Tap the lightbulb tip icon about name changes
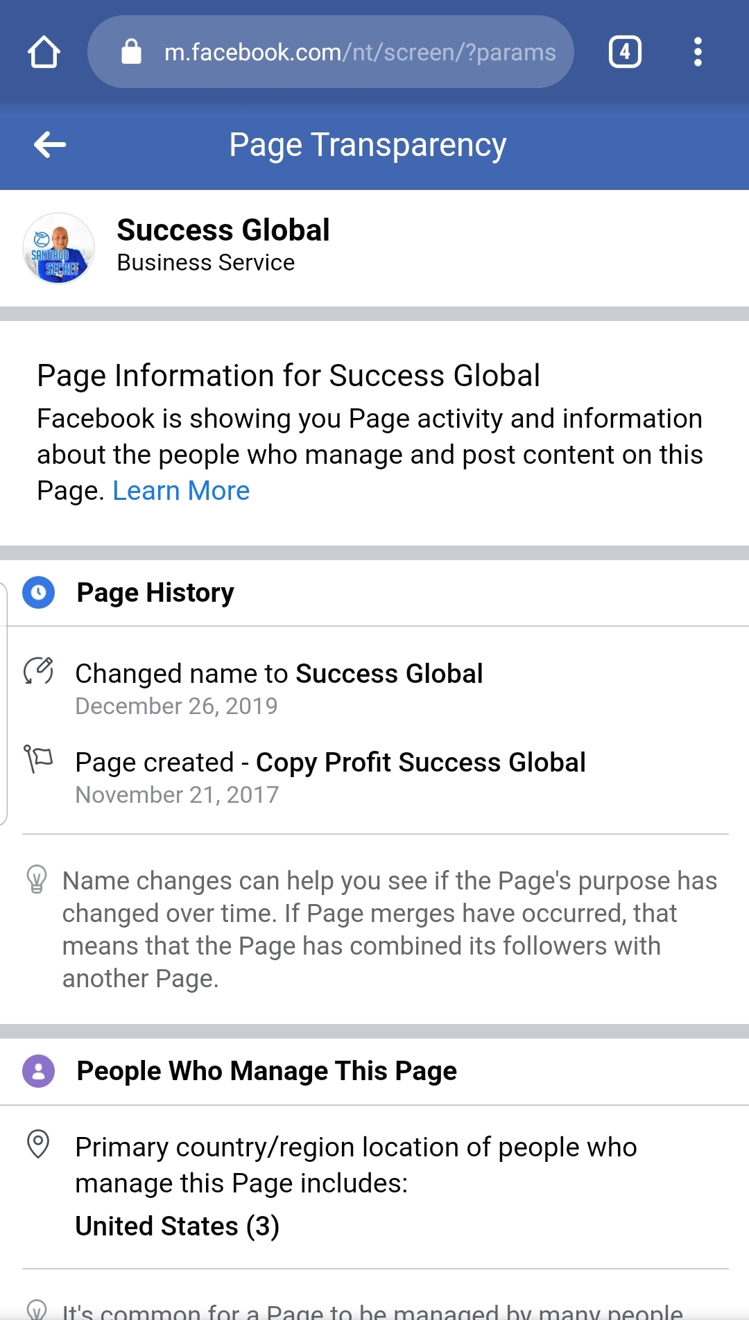The image size is (749, 1320). pyautogui.click(x=37, y=879)
